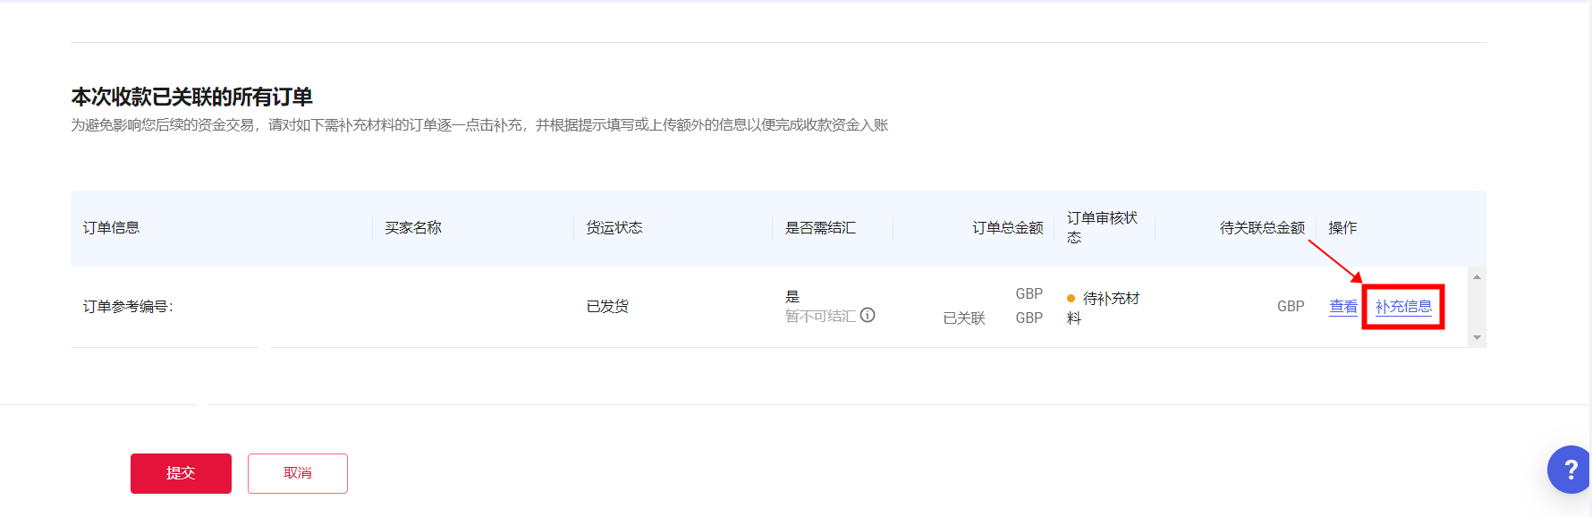
Task: Click the 操作 column header
Action: [1342, 228]
